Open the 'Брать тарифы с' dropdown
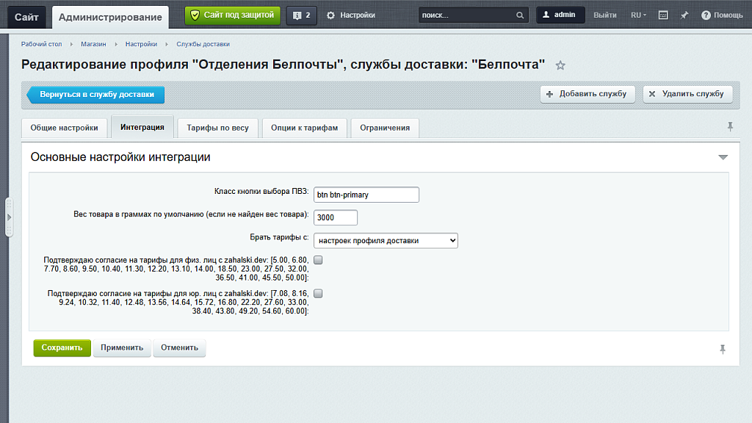The width and height of the screenshot is (752, 423). [x=386, y=240]
